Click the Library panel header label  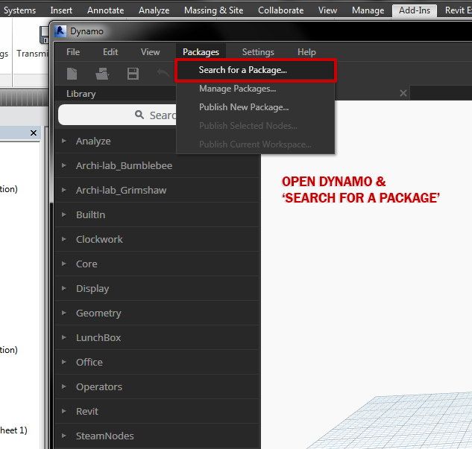(x=81, y=94)
